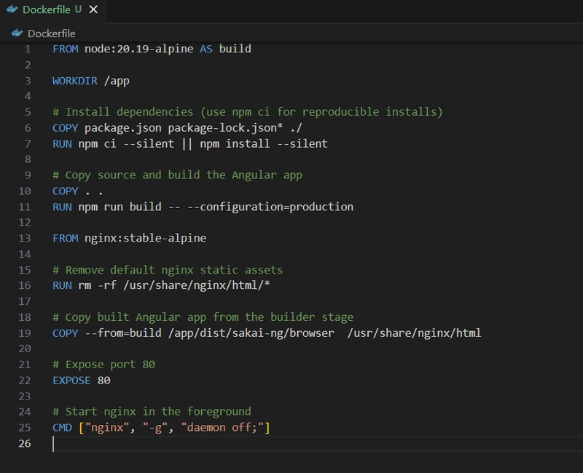Click line number 25 in the gutter
The width and height of the screenshot is (583, 473).
(x=25, y=428)
